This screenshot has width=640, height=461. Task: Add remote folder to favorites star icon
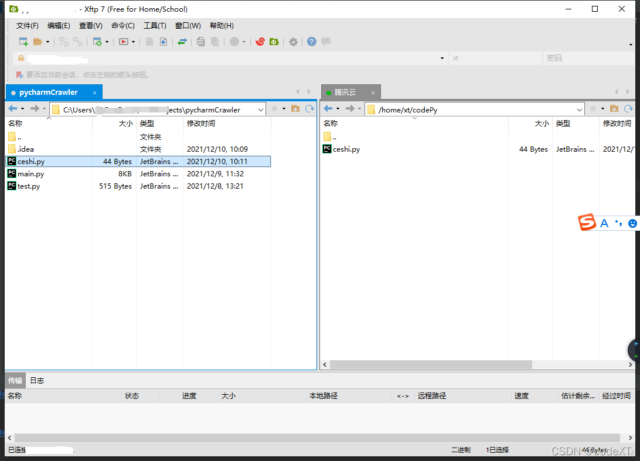click(x=594, y=110)
